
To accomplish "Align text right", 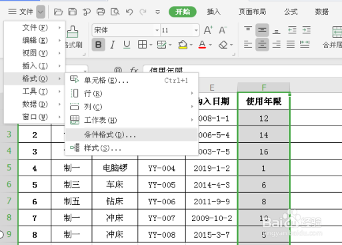I will coord(277,45).
